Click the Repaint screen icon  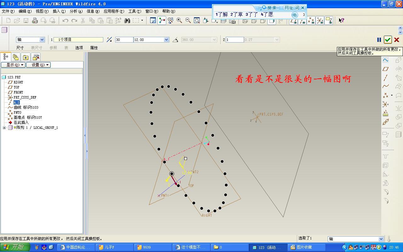(x=153, y=20)
